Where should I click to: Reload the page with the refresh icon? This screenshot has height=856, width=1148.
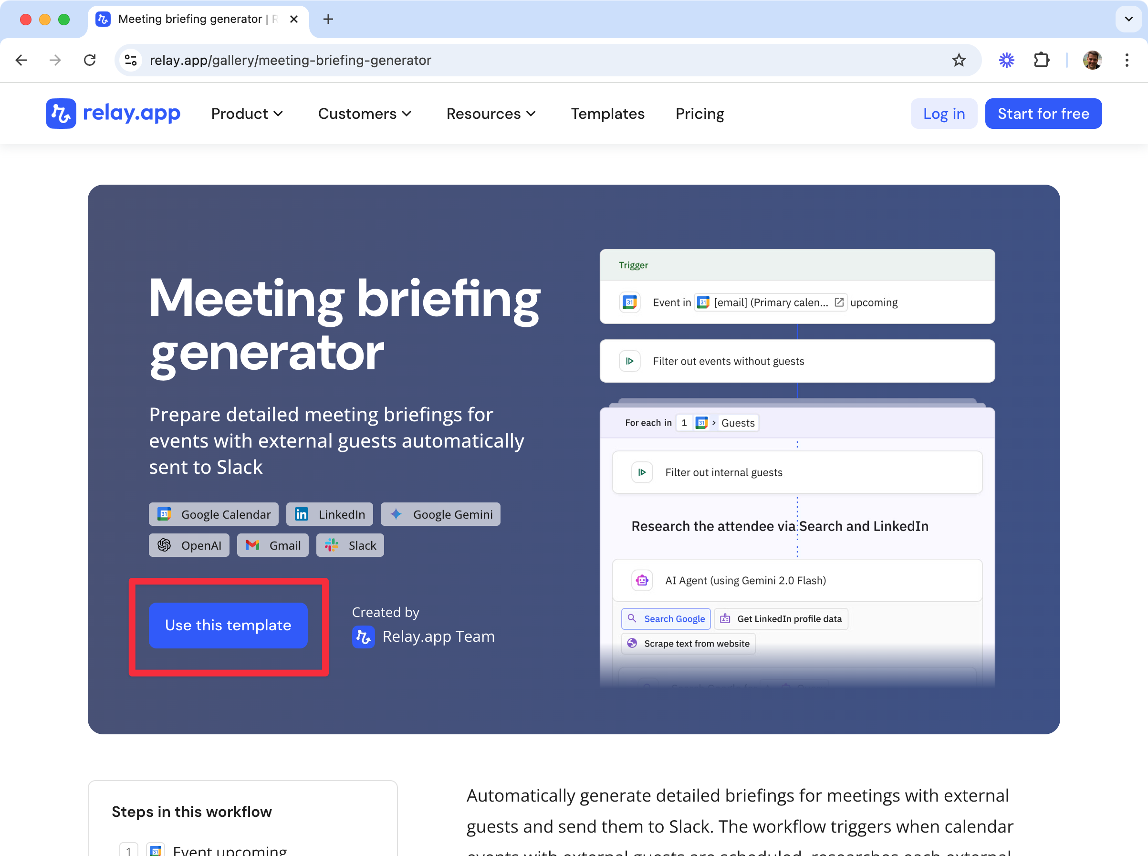(90, 60)
